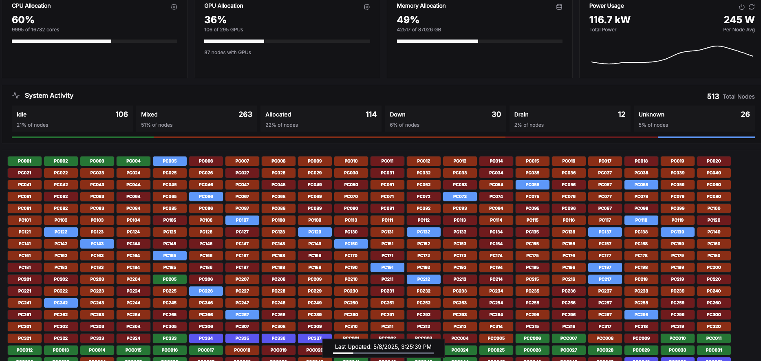Click the power icon in Power Usage
Image resolution: width=761 pixels, height=361 pixels.
coord(742,7)
